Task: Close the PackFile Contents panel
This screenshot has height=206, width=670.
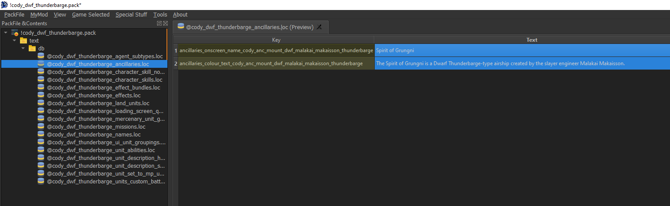Action: tap(165, 23)
